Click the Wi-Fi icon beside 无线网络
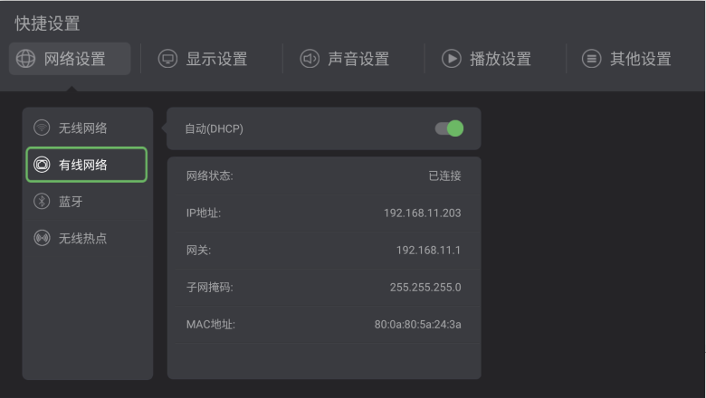This screenshot has width=706, height=398. pyautogui.click(x=42, y=128)
